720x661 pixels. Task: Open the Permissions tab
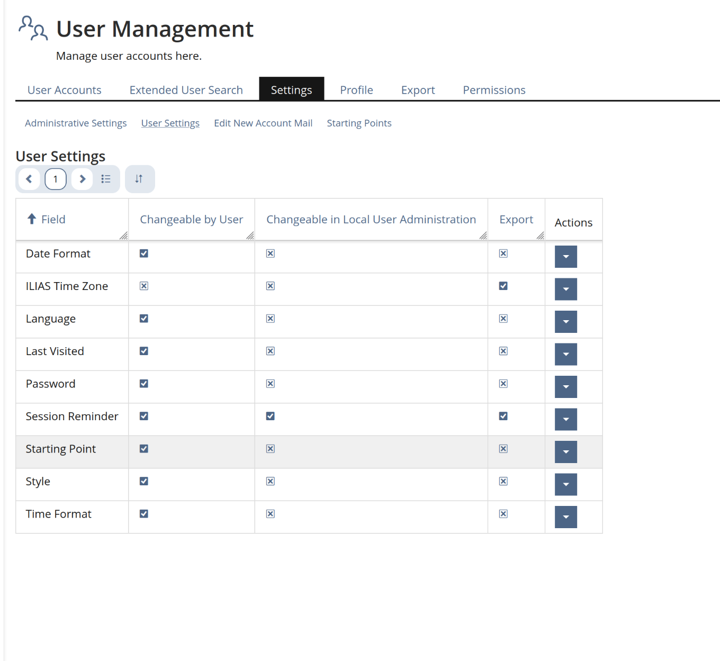coord(493,89)
